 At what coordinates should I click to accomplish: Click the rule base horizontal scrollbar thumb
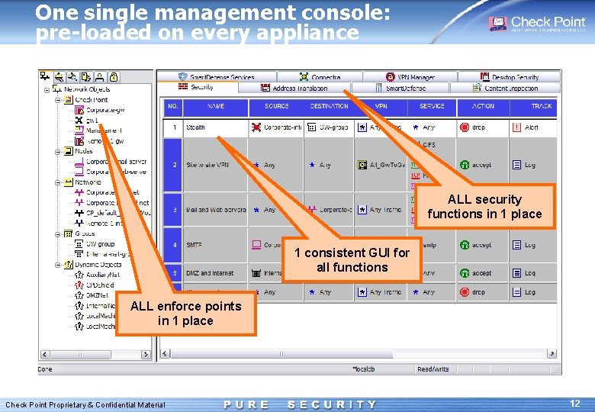point(281,353)
